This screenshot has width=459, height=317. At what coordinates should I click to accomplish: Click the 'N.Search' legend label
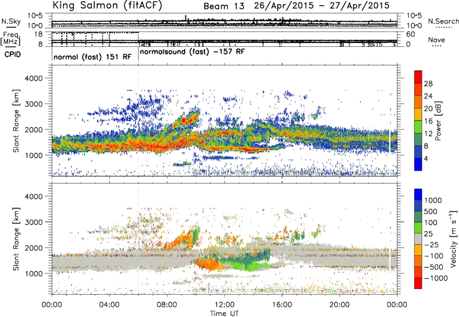point(443,21)
